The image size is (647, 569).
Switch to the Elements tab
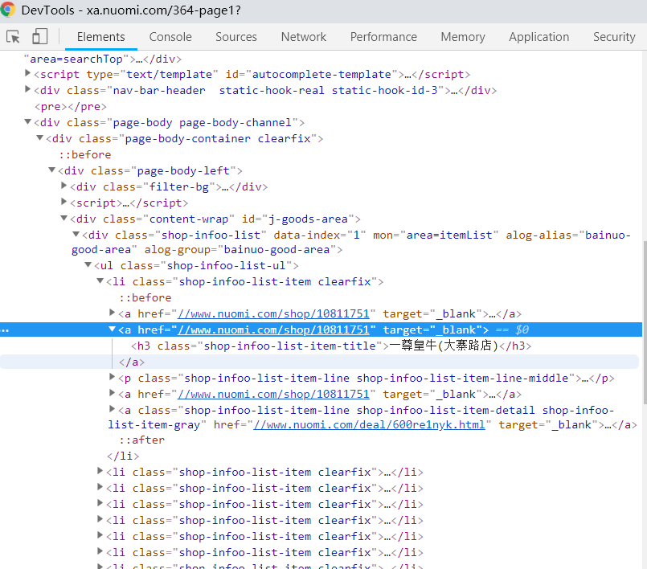[x=100, y=37]
